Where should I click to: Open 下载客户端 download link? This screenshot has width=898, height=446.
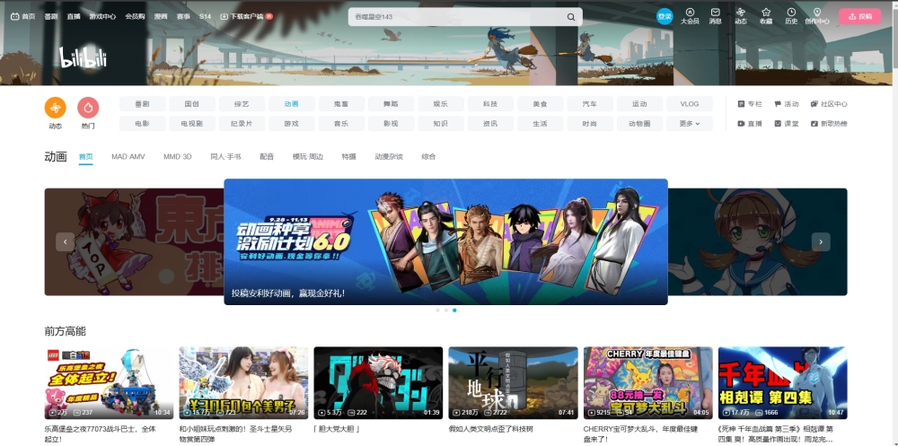pos(246,16)
